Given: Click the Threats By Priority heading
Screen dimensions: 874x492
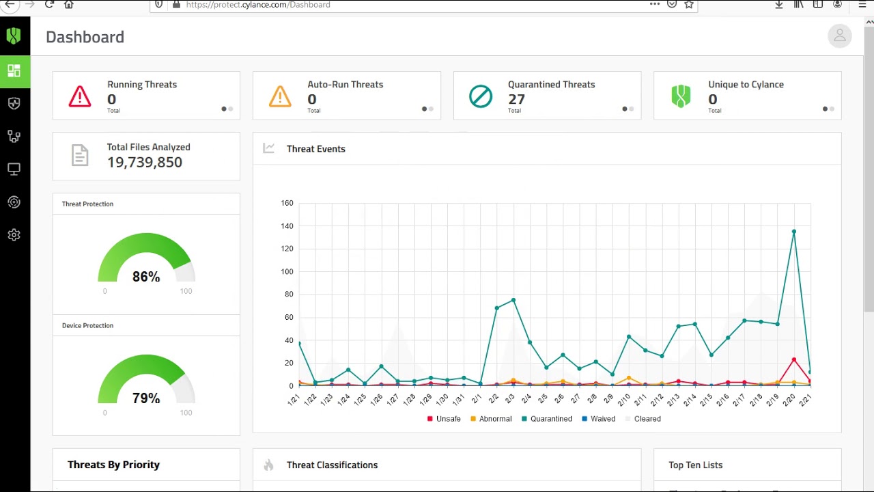Looking at the screenshot, I should click(x=113, y=465).
